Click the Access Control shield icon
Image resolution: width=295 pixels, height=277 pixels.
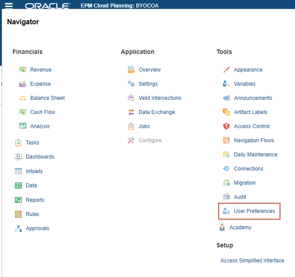coord(226,126)
